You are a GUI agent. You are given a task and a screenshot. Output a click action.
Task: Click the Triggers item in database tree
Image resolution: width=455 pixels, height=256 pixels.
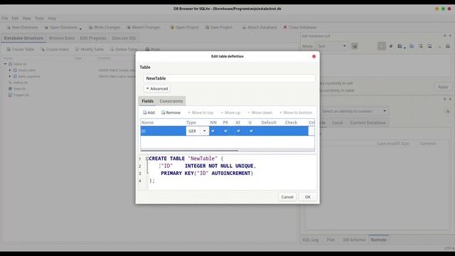click(x=18, y=95)
